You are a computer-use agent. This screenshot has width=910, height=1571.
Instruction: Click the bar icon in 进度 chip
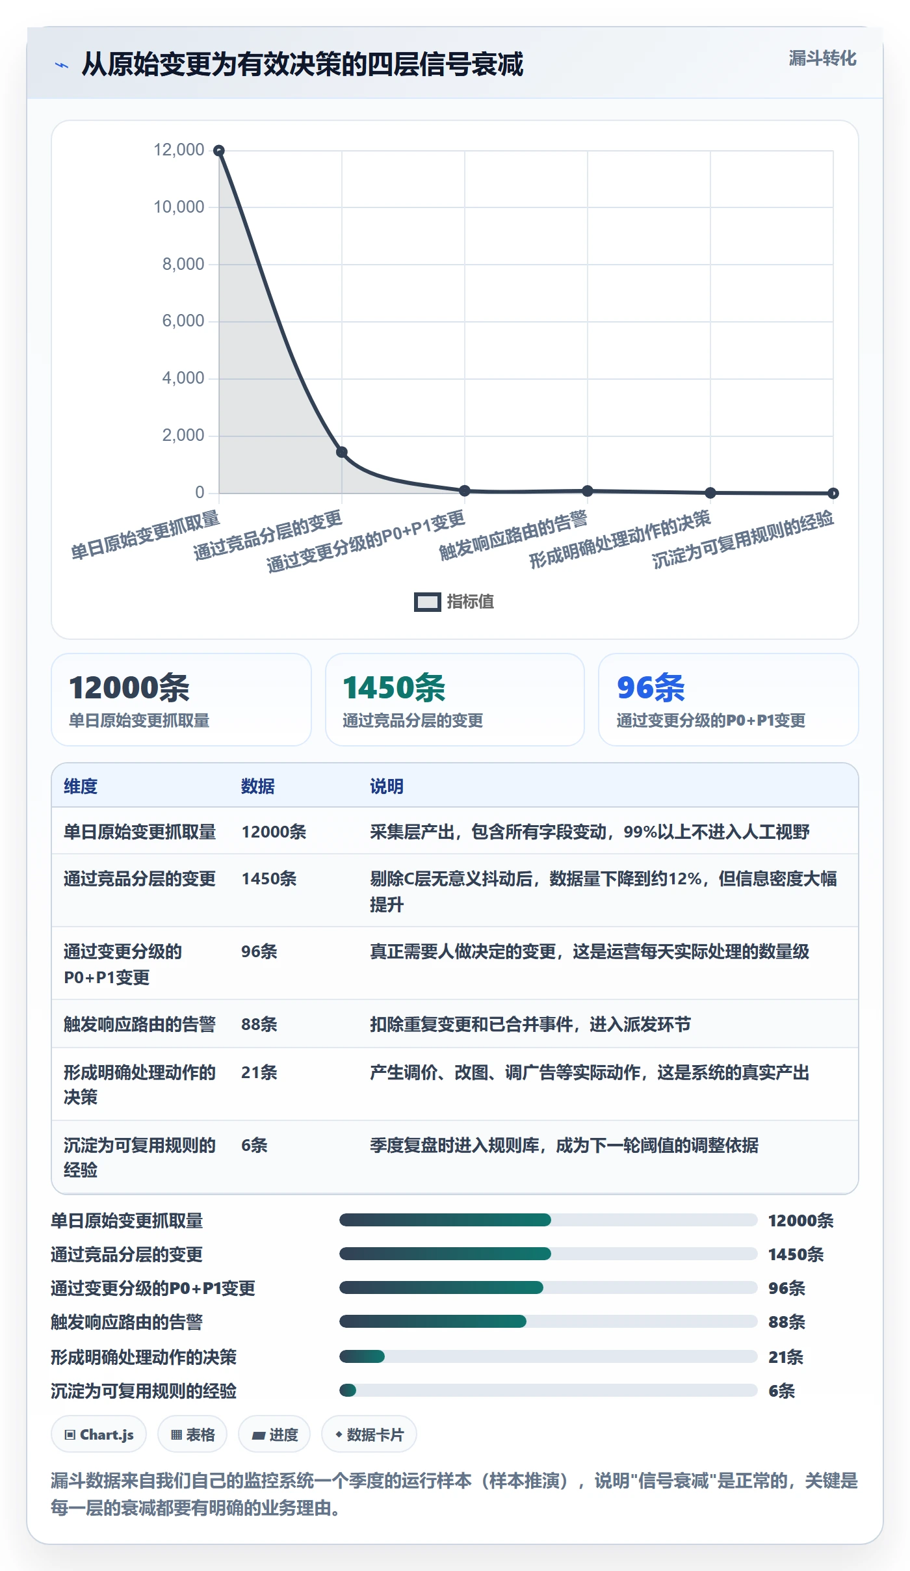point(259,1435)
